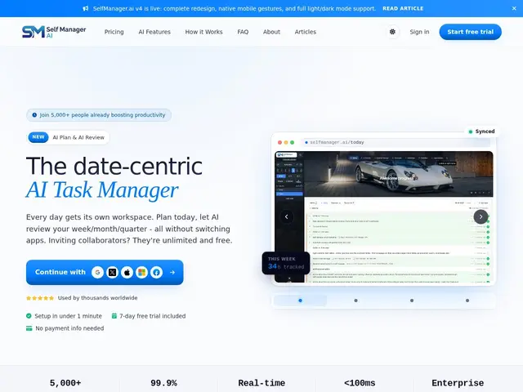Screen dimensions: 523x392
Task: Open How it Works
Action: (x=203, y=32)
